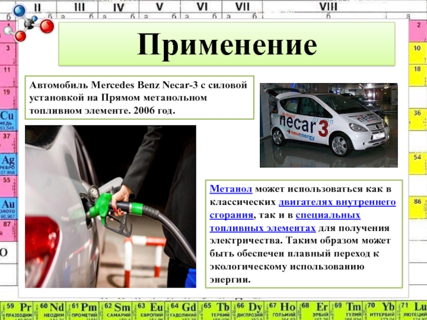Follow the 'двигателях внутреннего' link

(x=337, y=202)
